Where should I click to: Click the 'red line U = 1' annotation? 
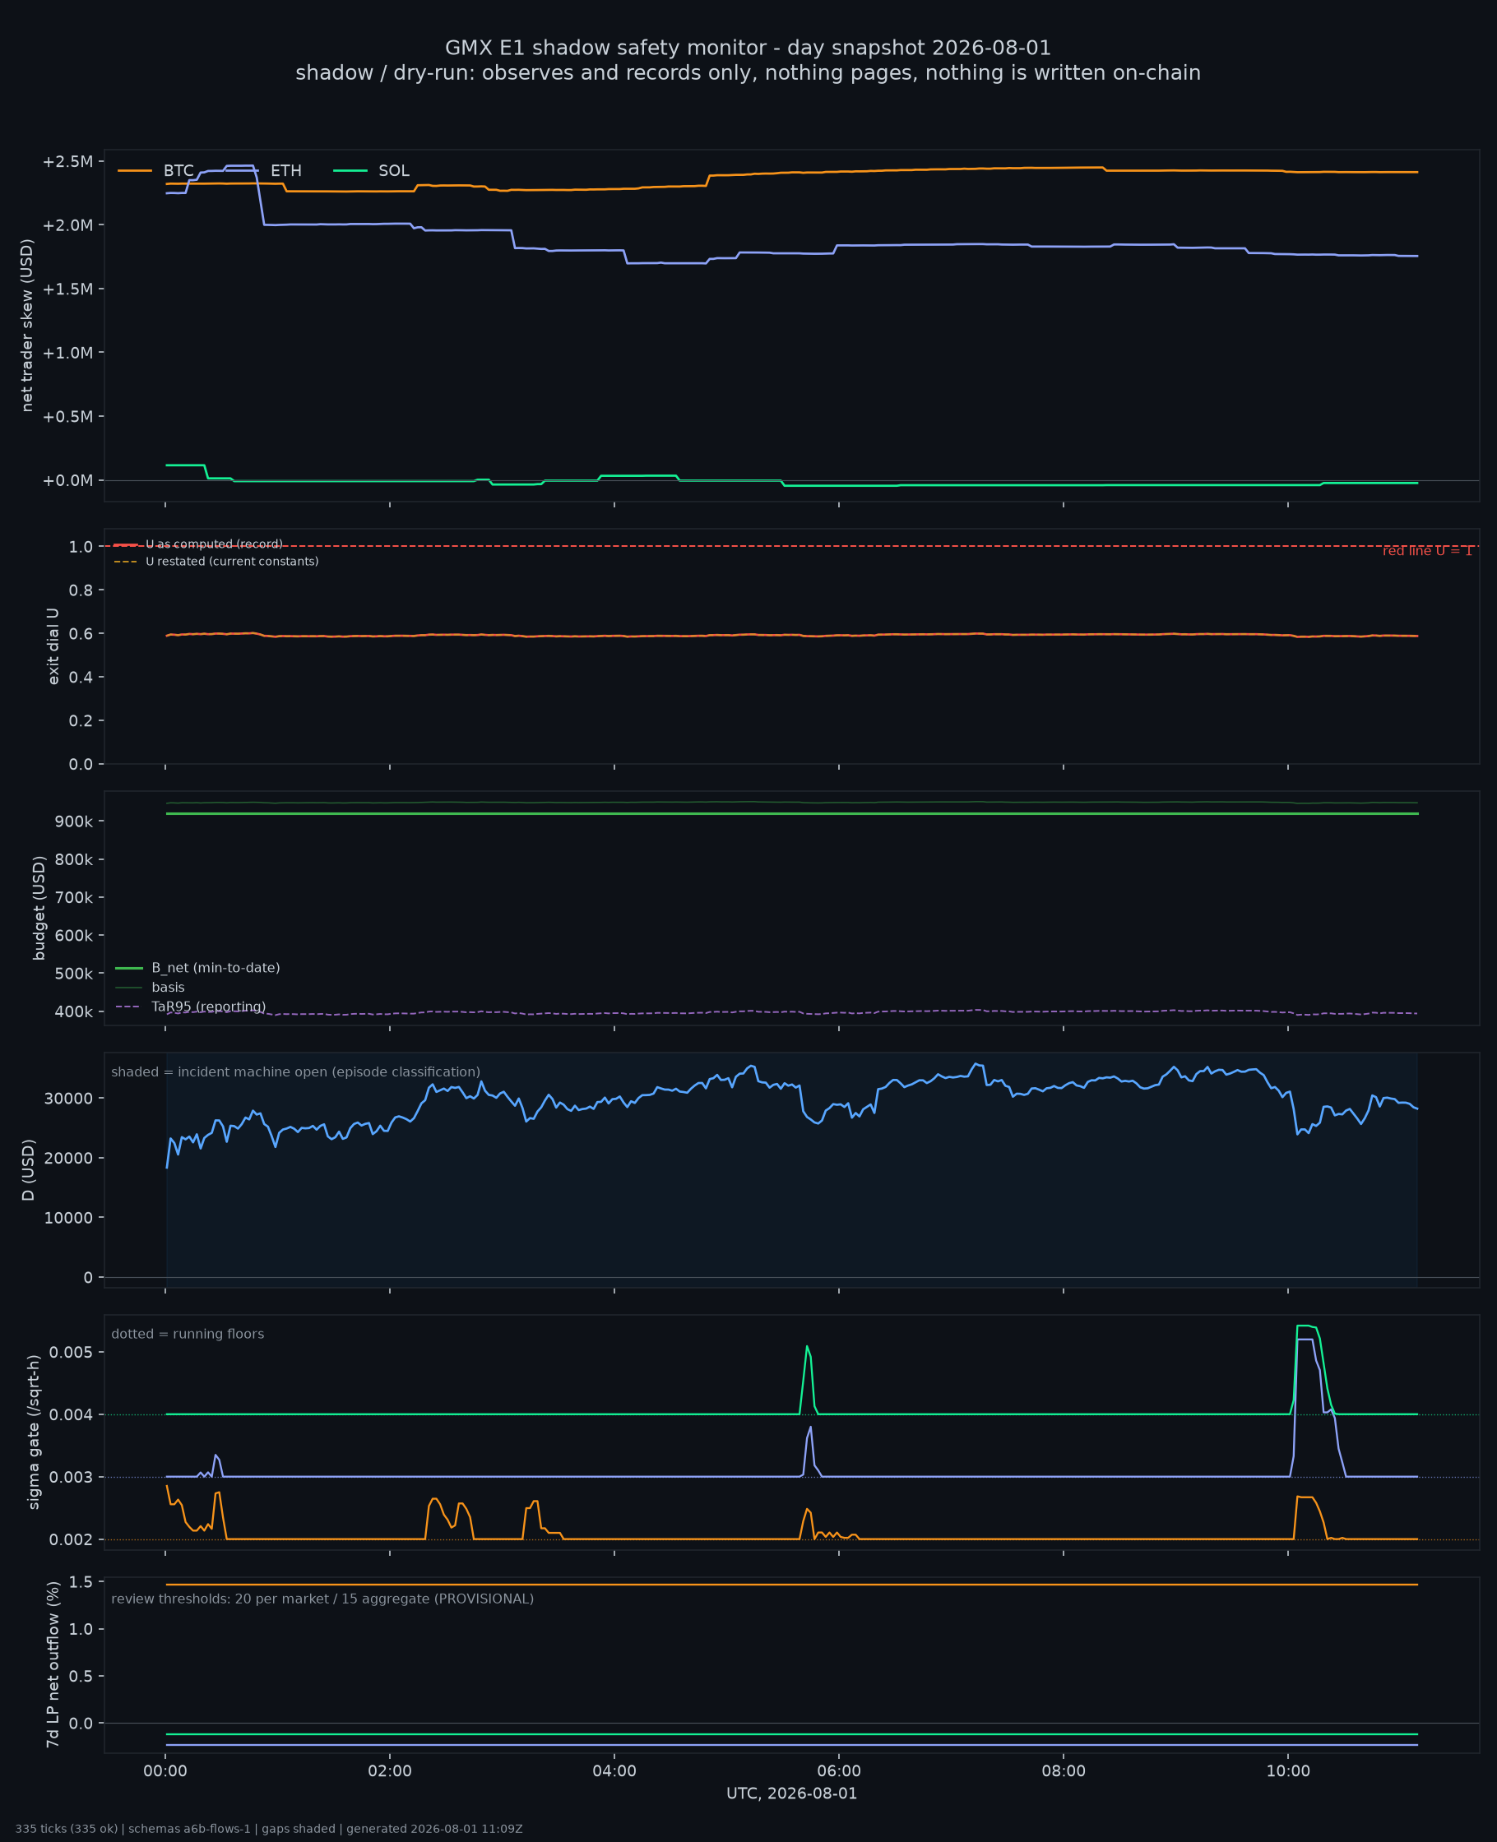point(1428,551)
